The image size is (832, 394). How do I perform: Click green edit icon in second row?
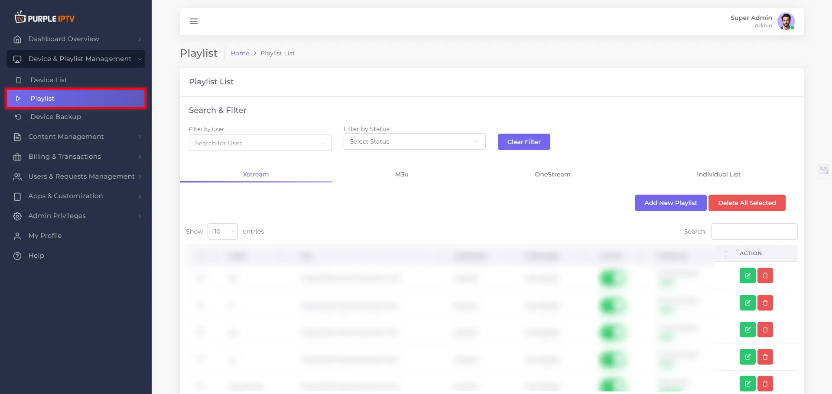coord(747,303)
